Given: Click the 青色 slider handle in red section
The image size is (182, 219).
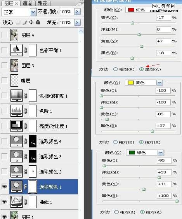Looking at the screenshot, I should [133, 23].
